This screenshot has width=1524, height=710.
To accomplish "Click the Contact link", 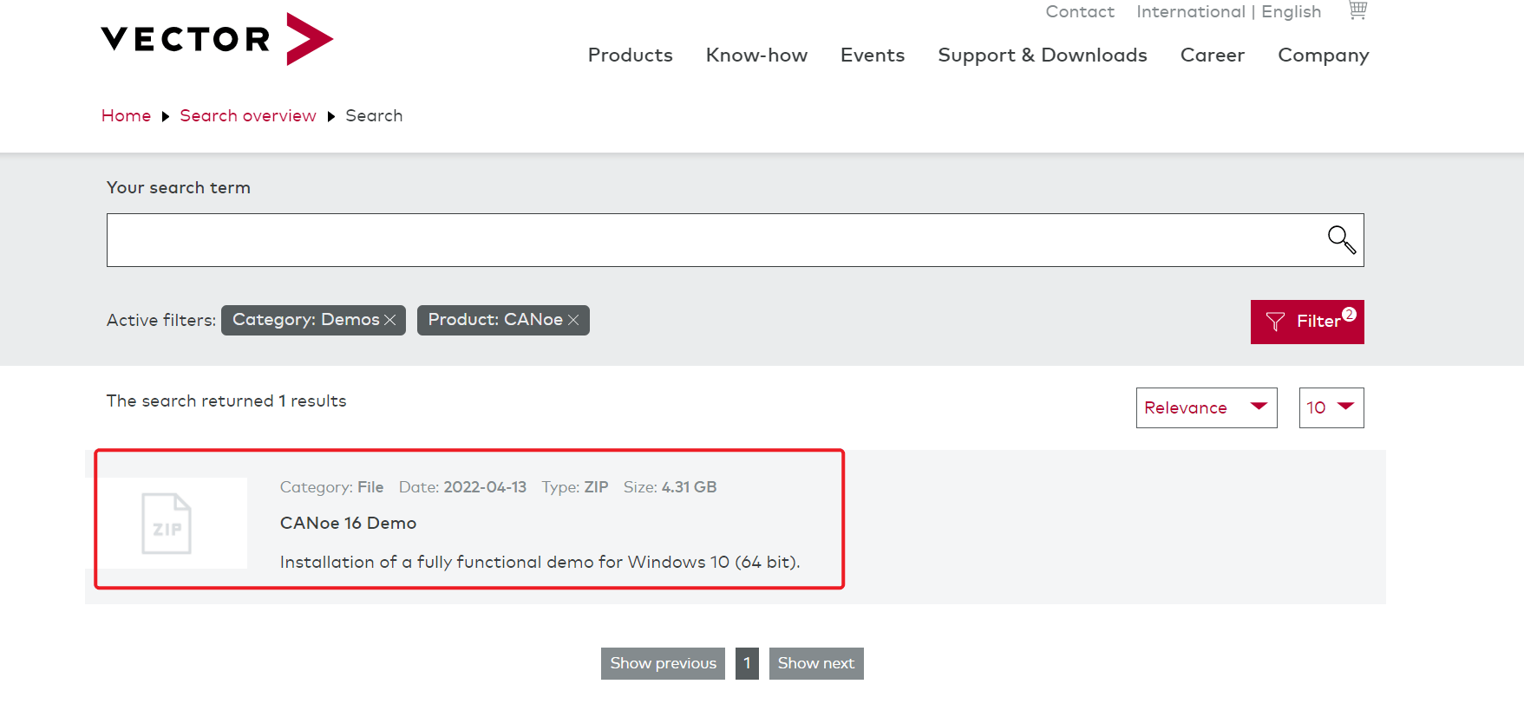I will (1080, 11).
